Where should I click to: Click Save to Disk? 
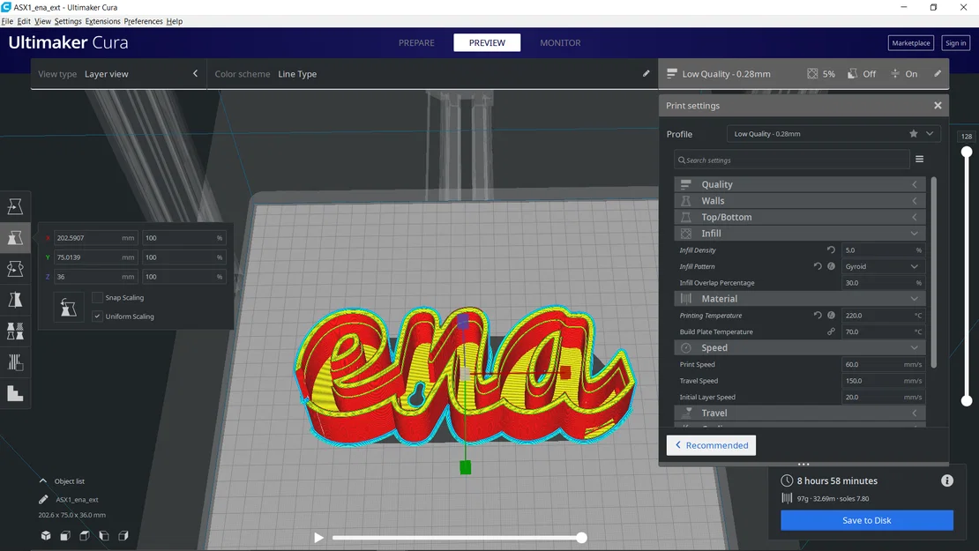click(867, 520)
